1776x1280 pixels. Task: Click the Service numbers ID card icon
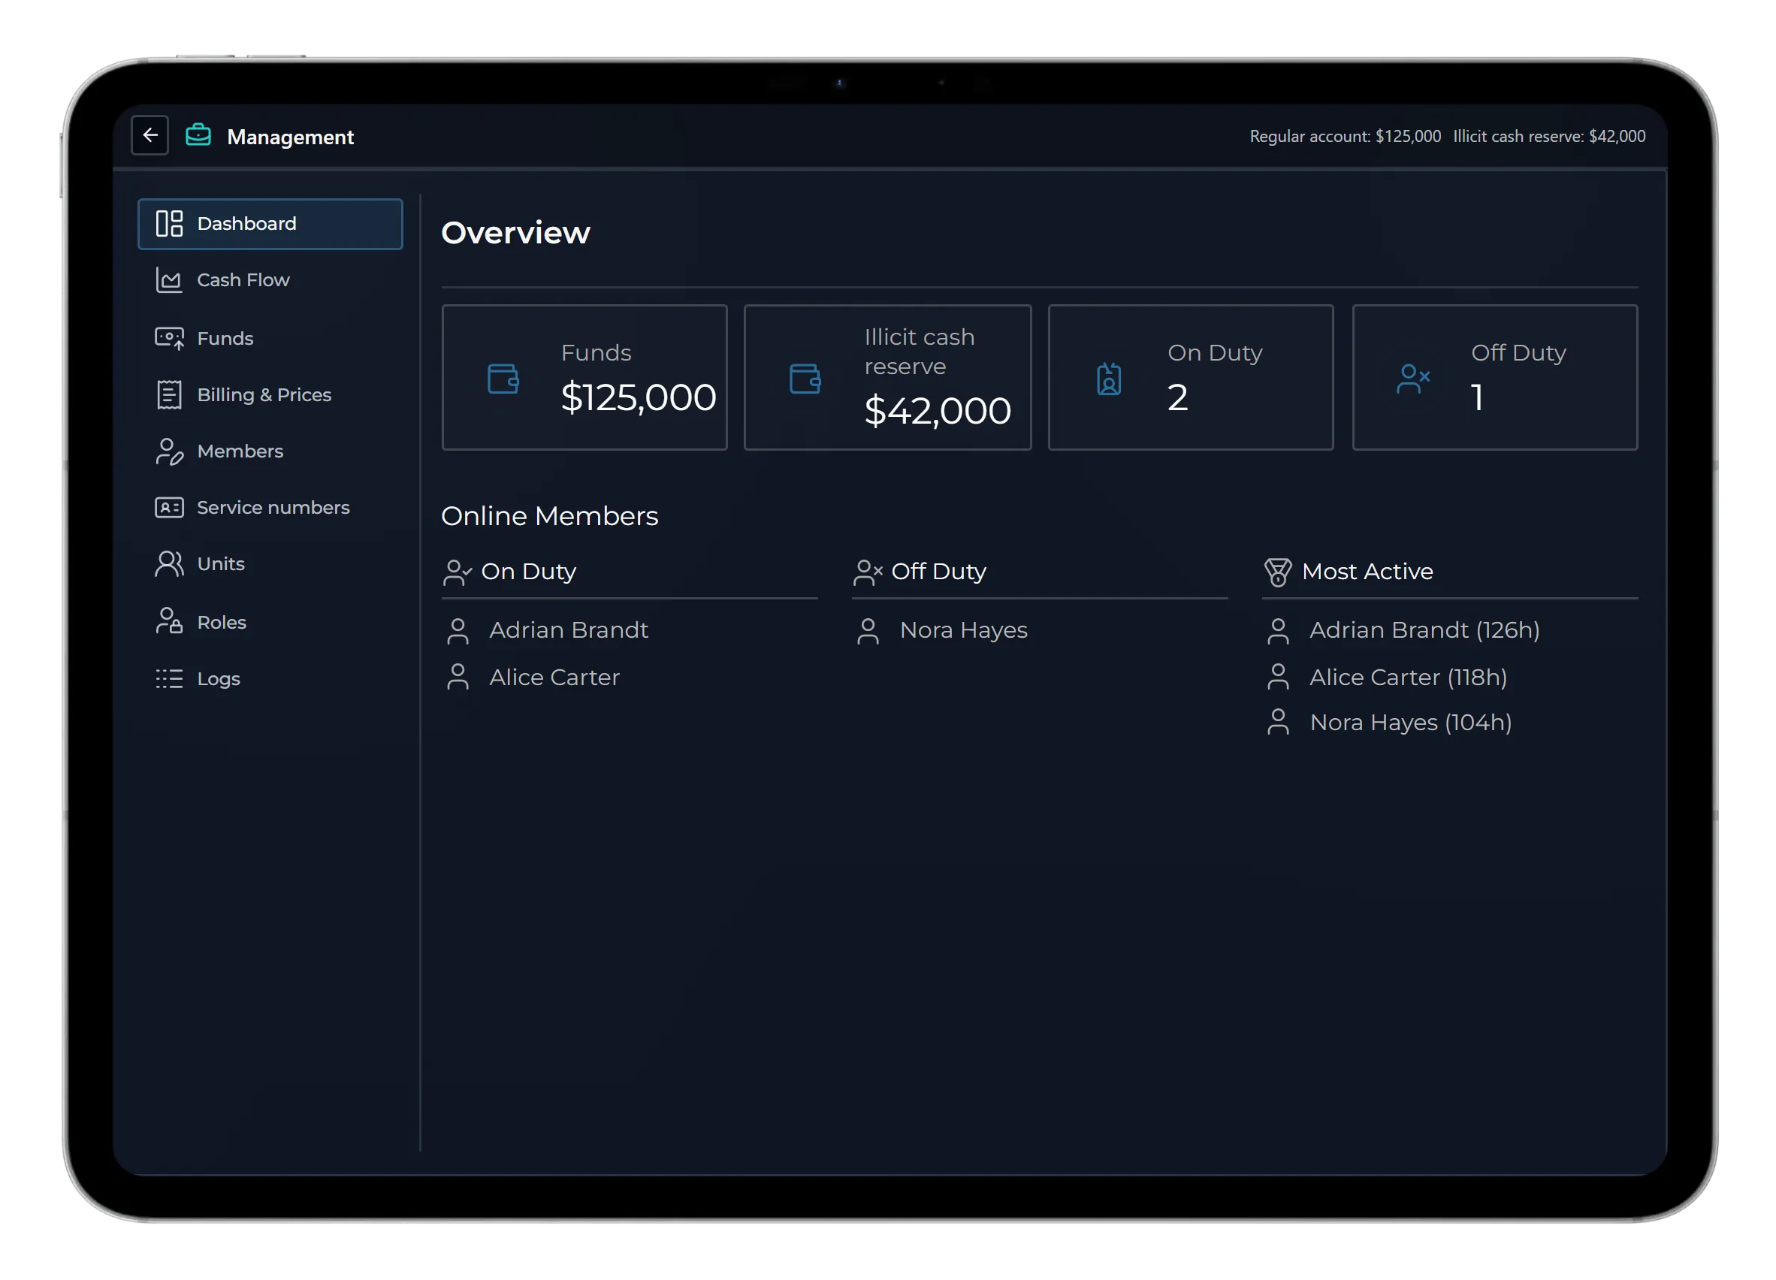pos(169,508)
